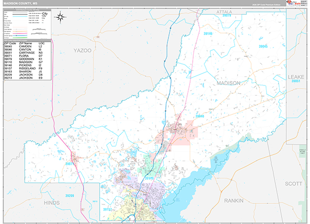Click the SCOTT county label
The width and height of the screenshot is (310, 224).
295,183
